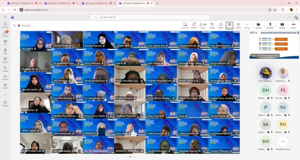Click Keluar to leave the meeting
300x160 pixels.
(293, 25)
